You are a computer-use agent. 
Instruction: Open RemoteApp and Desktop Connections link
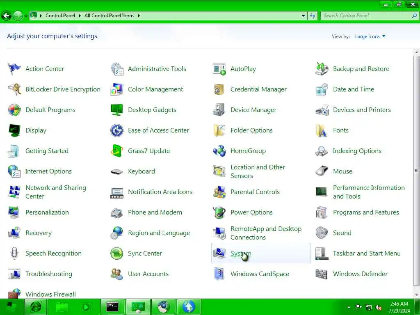(266, 233)
